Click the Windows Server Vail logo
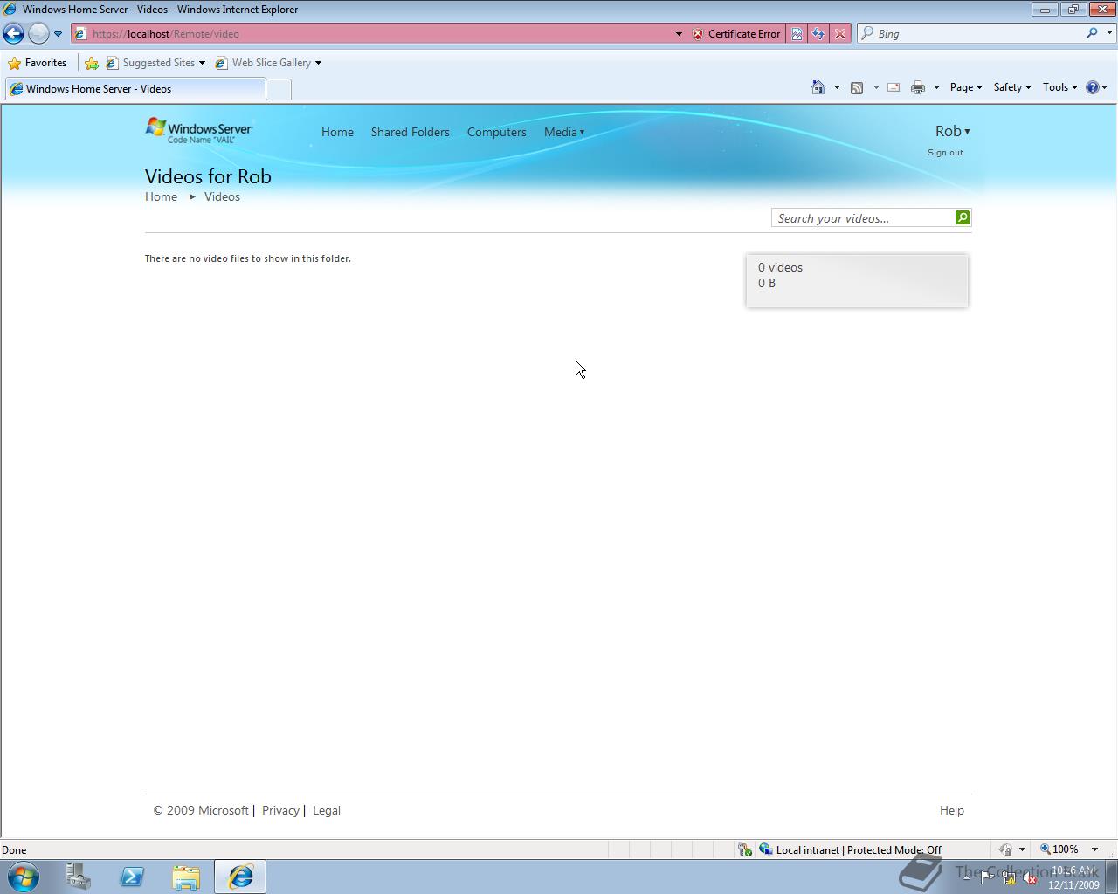 (x=199, y=131)
